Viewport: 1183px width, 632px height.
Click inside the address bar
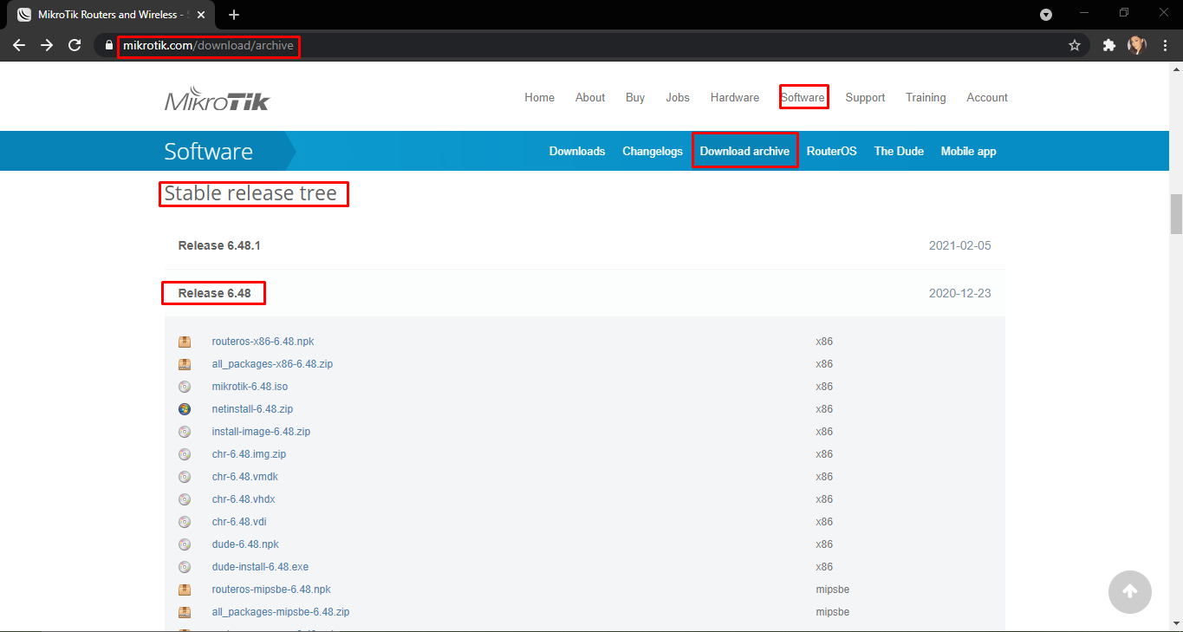tap(208, 46)
